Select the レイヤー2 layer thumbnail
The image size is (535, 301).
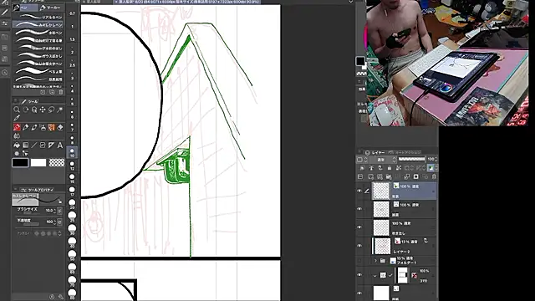click(x=382, y=246)
